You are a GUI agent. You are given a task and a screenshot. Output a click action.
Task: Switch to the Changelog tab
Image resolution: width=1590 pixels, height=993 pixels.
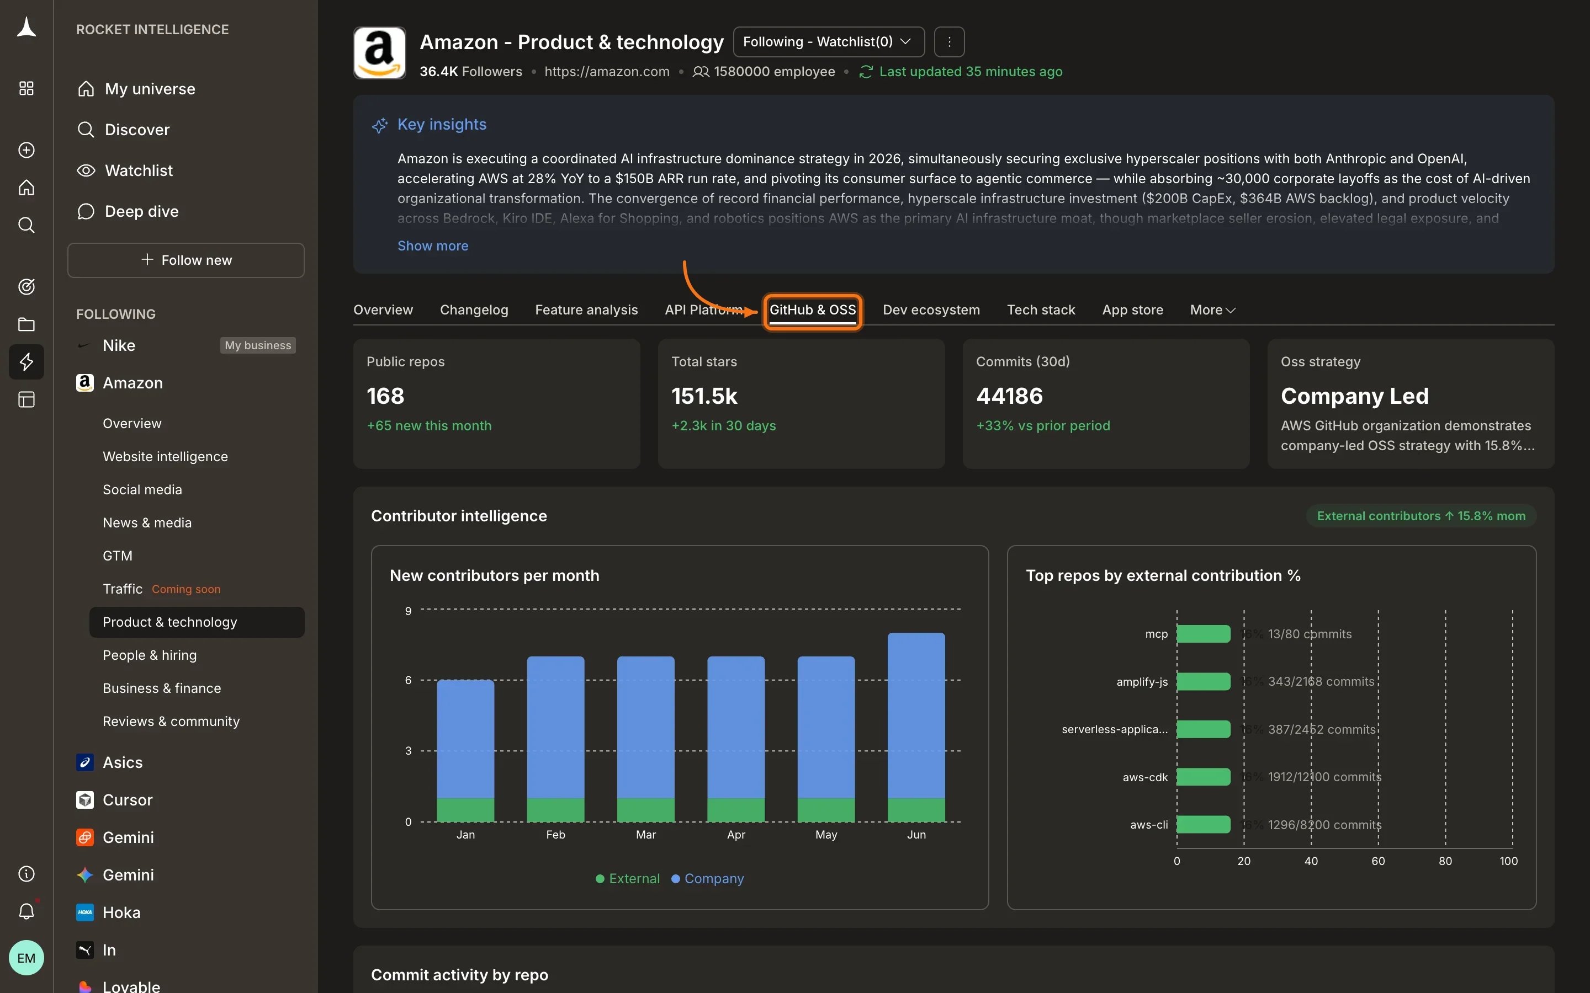point(474,310)
